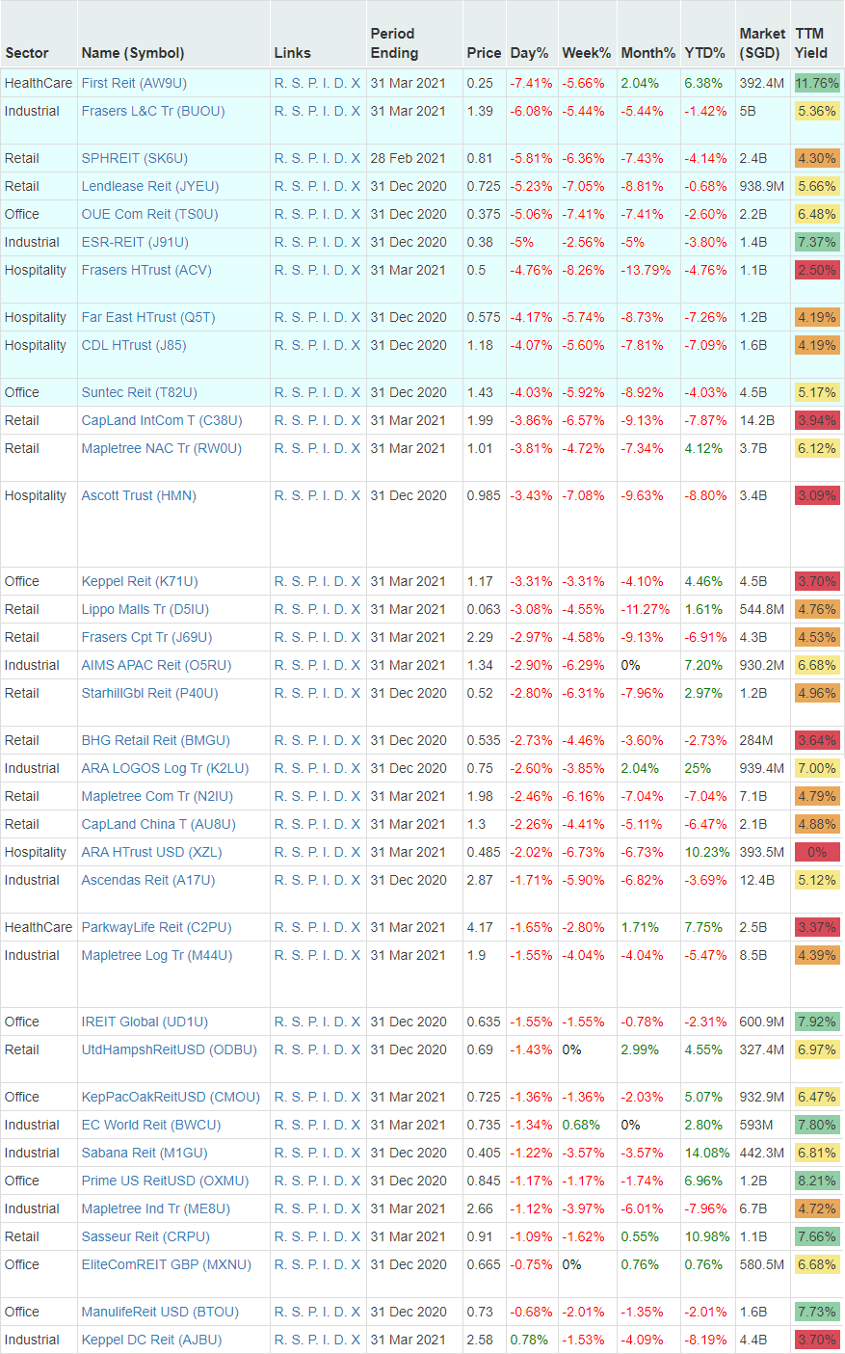The height and width of the screenshot is (1354, 845).
Task: Select the 0.78% Day value for Keppel DC Reit
Action: [x=529, y=1340]
